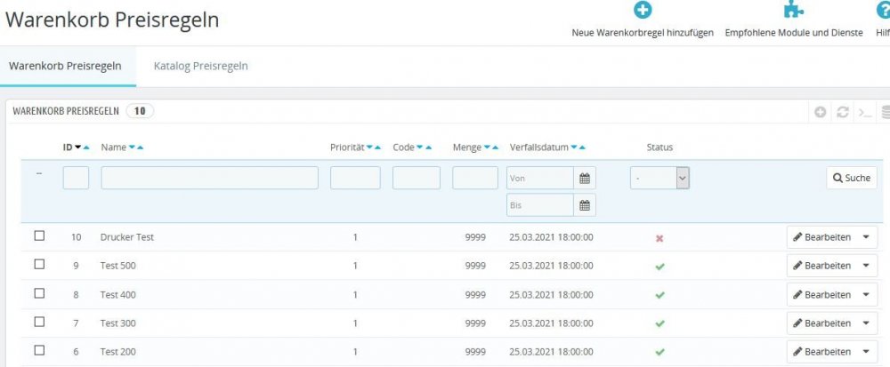The image size is (890, 367).
Task: Click the Von date input field
Action: (x=540, y=179)
